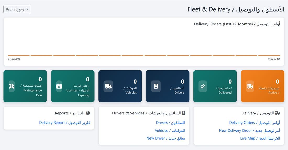Screen dimensions: 288x150
Task: Select the orange Active deliveries stat card
Action: 262,86
